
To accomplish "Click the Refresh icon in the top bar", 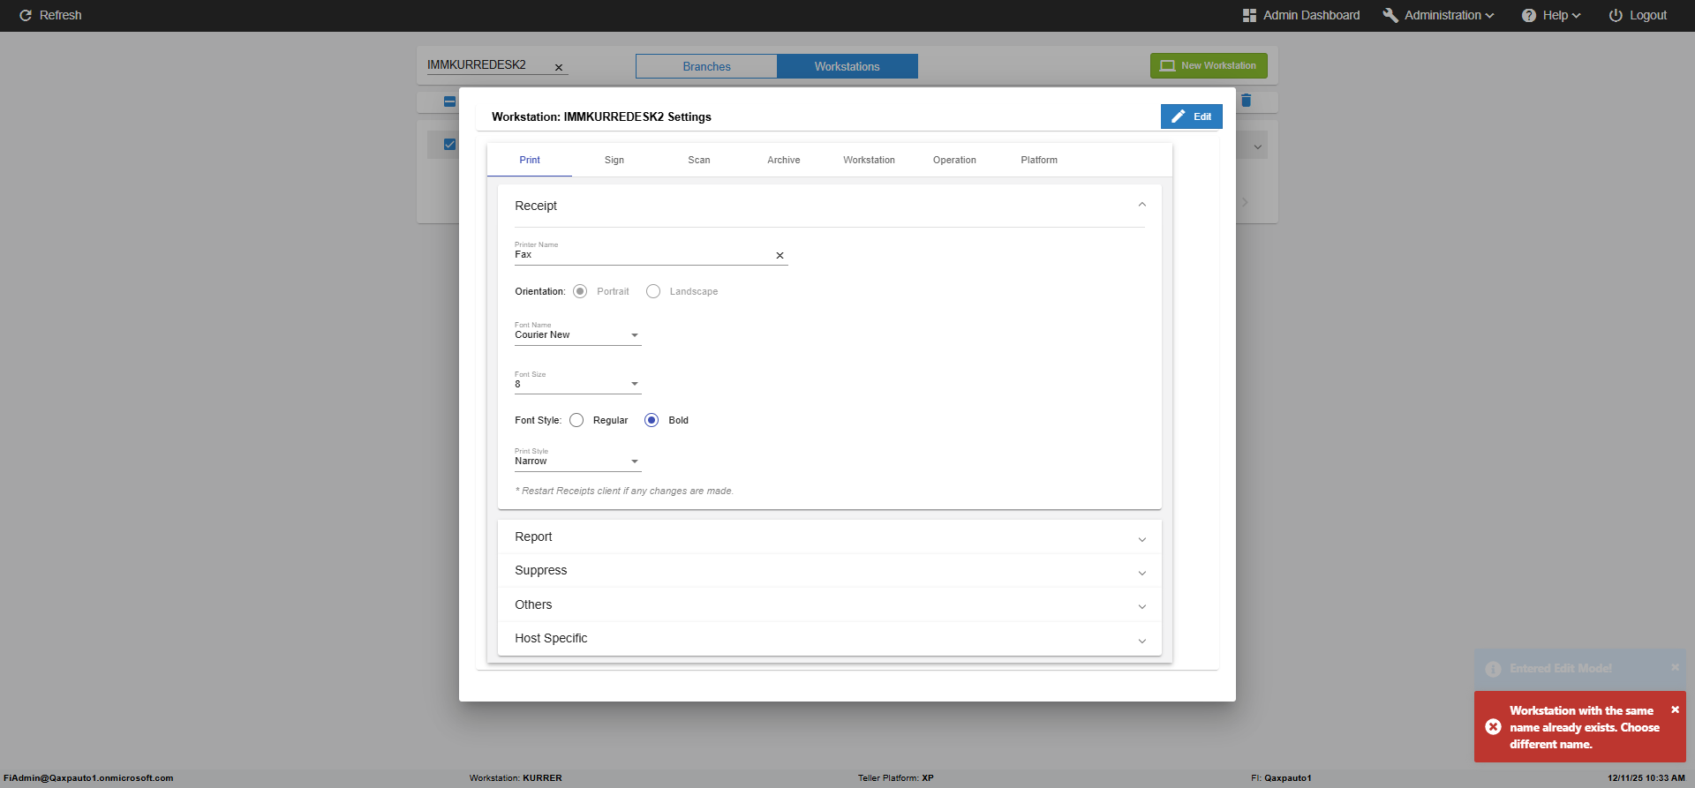I will click(26, 15).
